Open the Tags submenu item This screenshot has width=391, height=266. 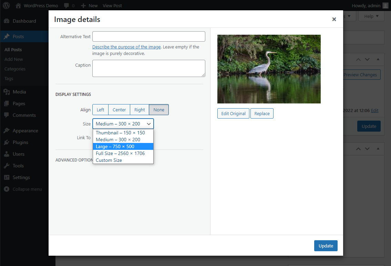tap(9, 79)
